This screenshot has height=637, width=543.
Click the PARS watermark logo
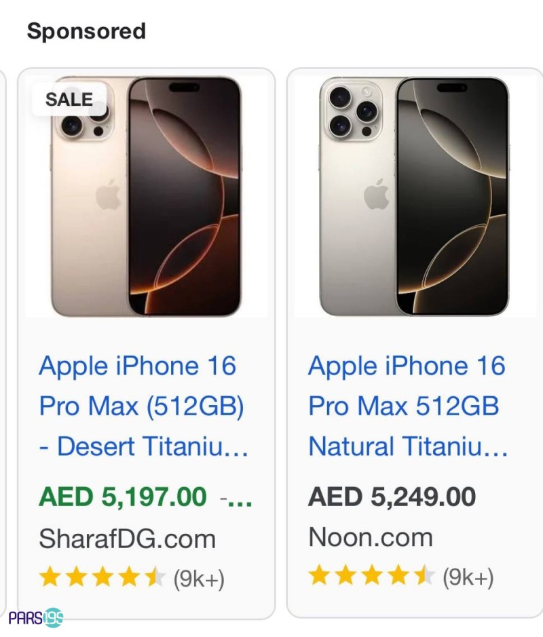[36, 618]
